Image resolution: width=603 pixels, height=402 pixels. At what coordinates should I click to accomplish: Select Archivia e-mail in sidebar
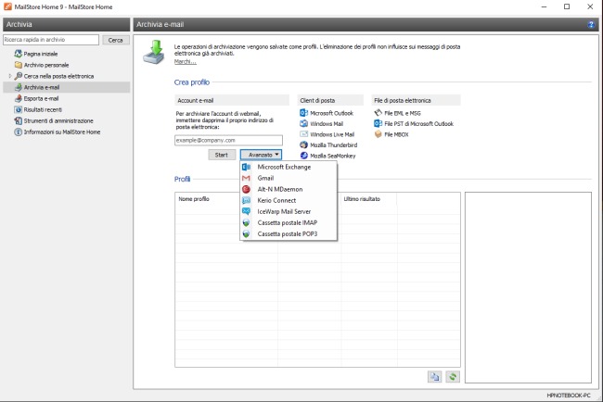(42, 87)
